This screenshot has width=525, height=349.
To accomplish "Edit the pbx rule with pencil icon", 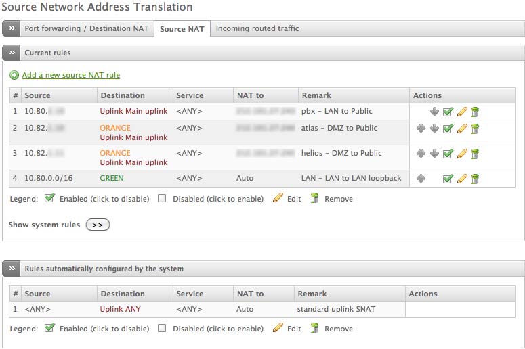I will pos(462,112).
